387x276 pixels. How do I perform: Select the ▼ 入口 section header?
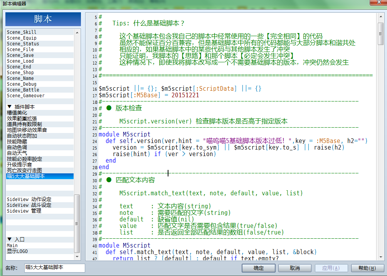pyautogui.click(x=40, y=239)
